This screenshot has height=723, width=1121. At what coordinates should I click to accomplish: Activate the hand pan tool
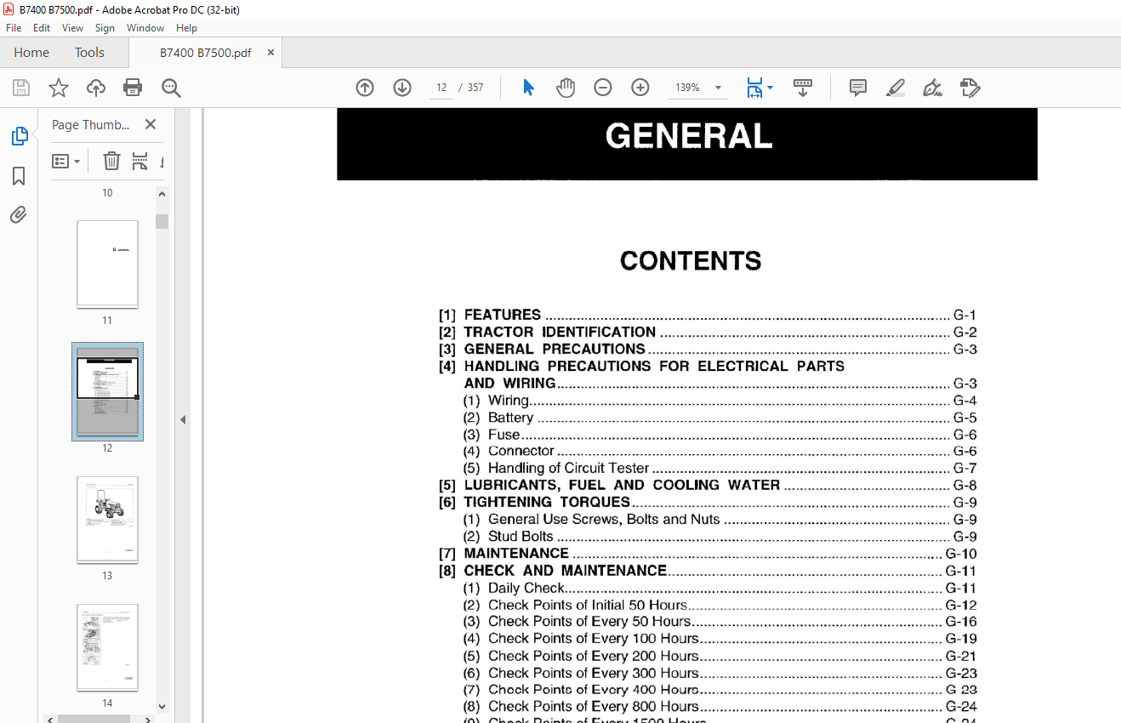[566, 88]
